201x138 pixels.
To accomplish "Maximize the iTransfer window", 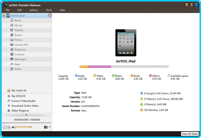I will [x=192, y=5].
